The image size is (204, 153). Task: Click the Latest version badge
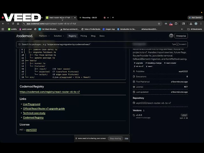coord(184,115)
